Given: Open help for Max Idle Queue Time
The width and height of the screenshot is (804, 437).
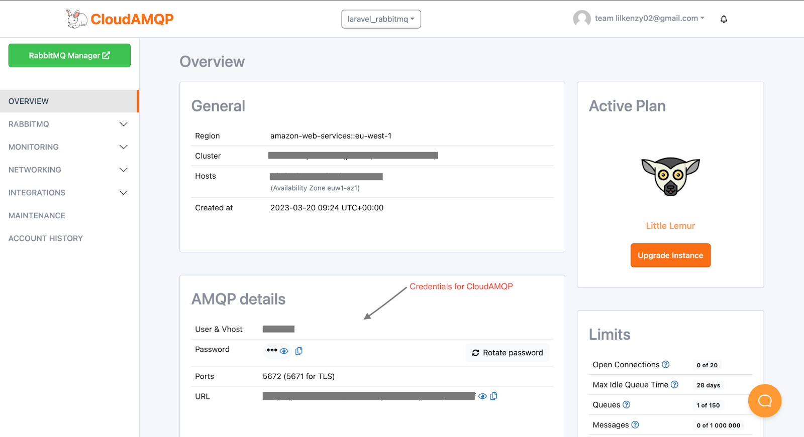Looking at the screenshot, I should point(674,385).
